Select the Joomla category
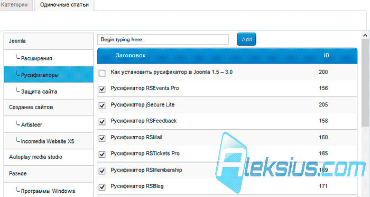Image resolution: width=370 pixels, height=197 pixels. click(x=49, y=41)
